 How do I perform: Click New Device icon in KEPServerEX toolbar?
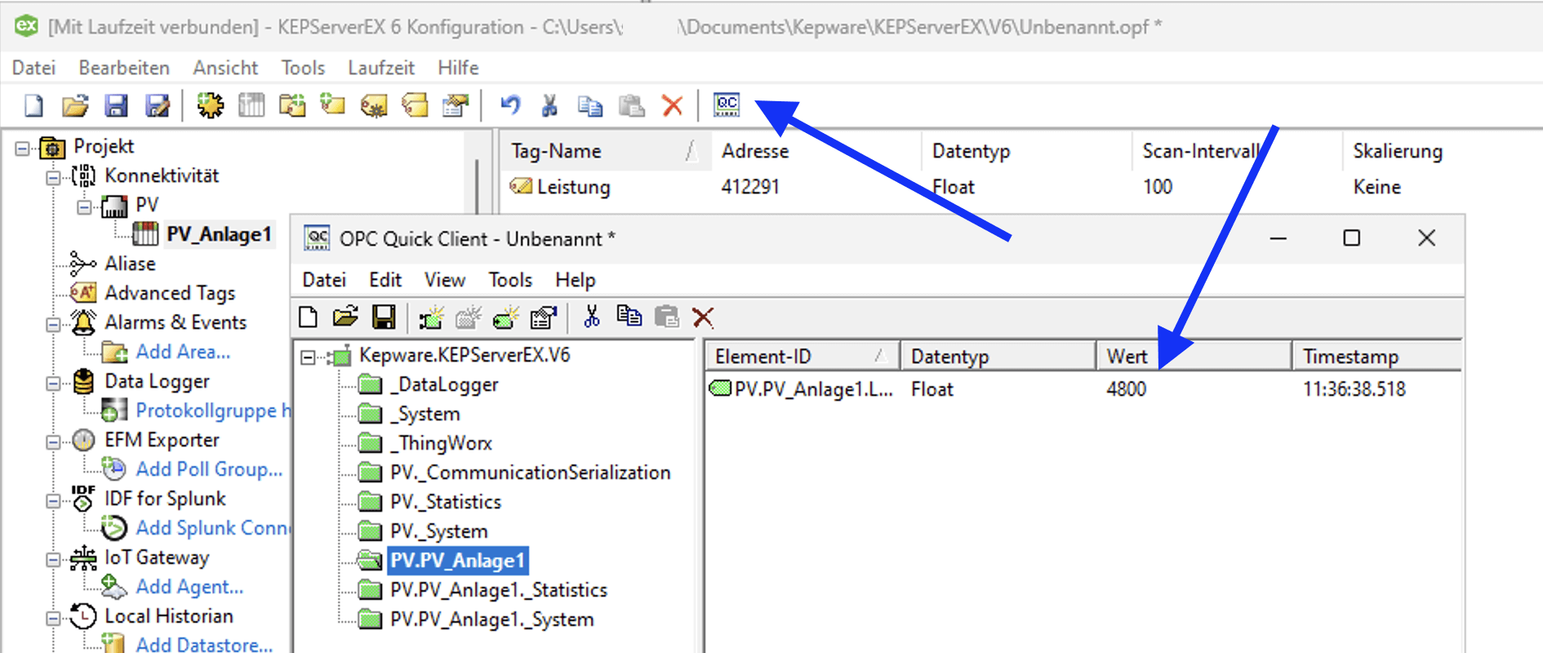tap(251, 105)
